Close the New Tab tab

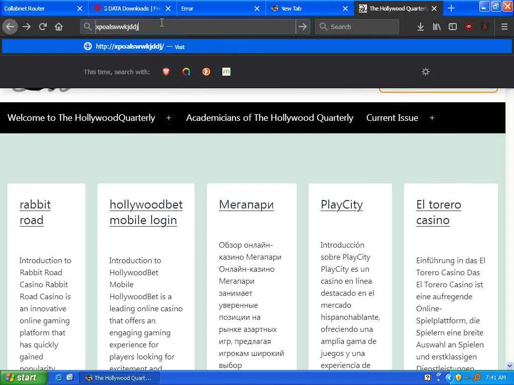(345, 9)
